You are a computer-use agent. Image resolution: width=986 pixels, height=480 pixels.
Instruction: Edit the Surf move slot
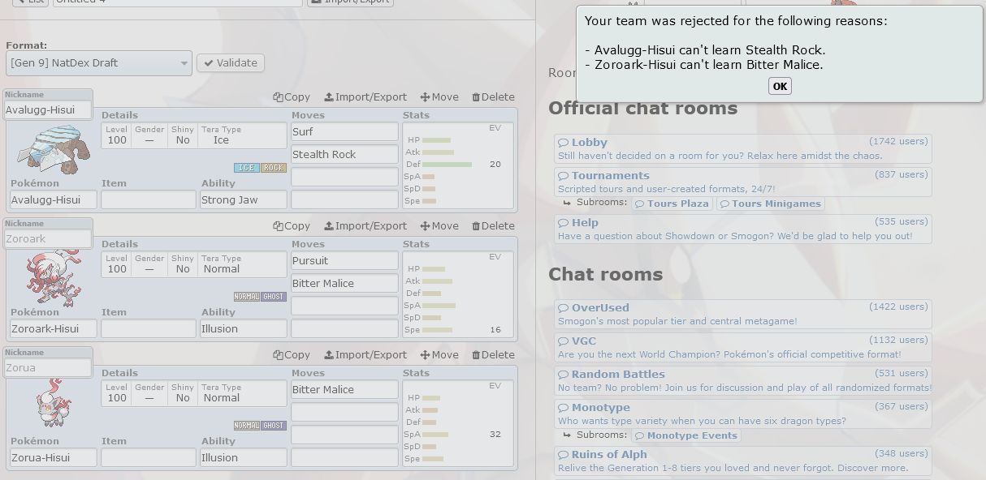coord(345,131)
